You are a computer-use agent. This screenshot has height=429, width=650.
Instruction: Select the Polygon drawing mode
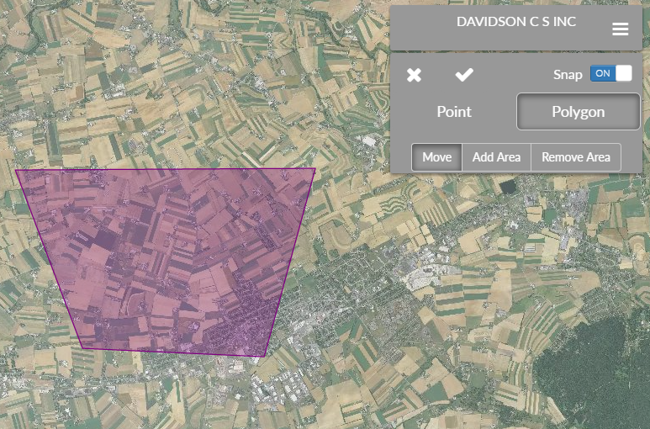point(579,112)
